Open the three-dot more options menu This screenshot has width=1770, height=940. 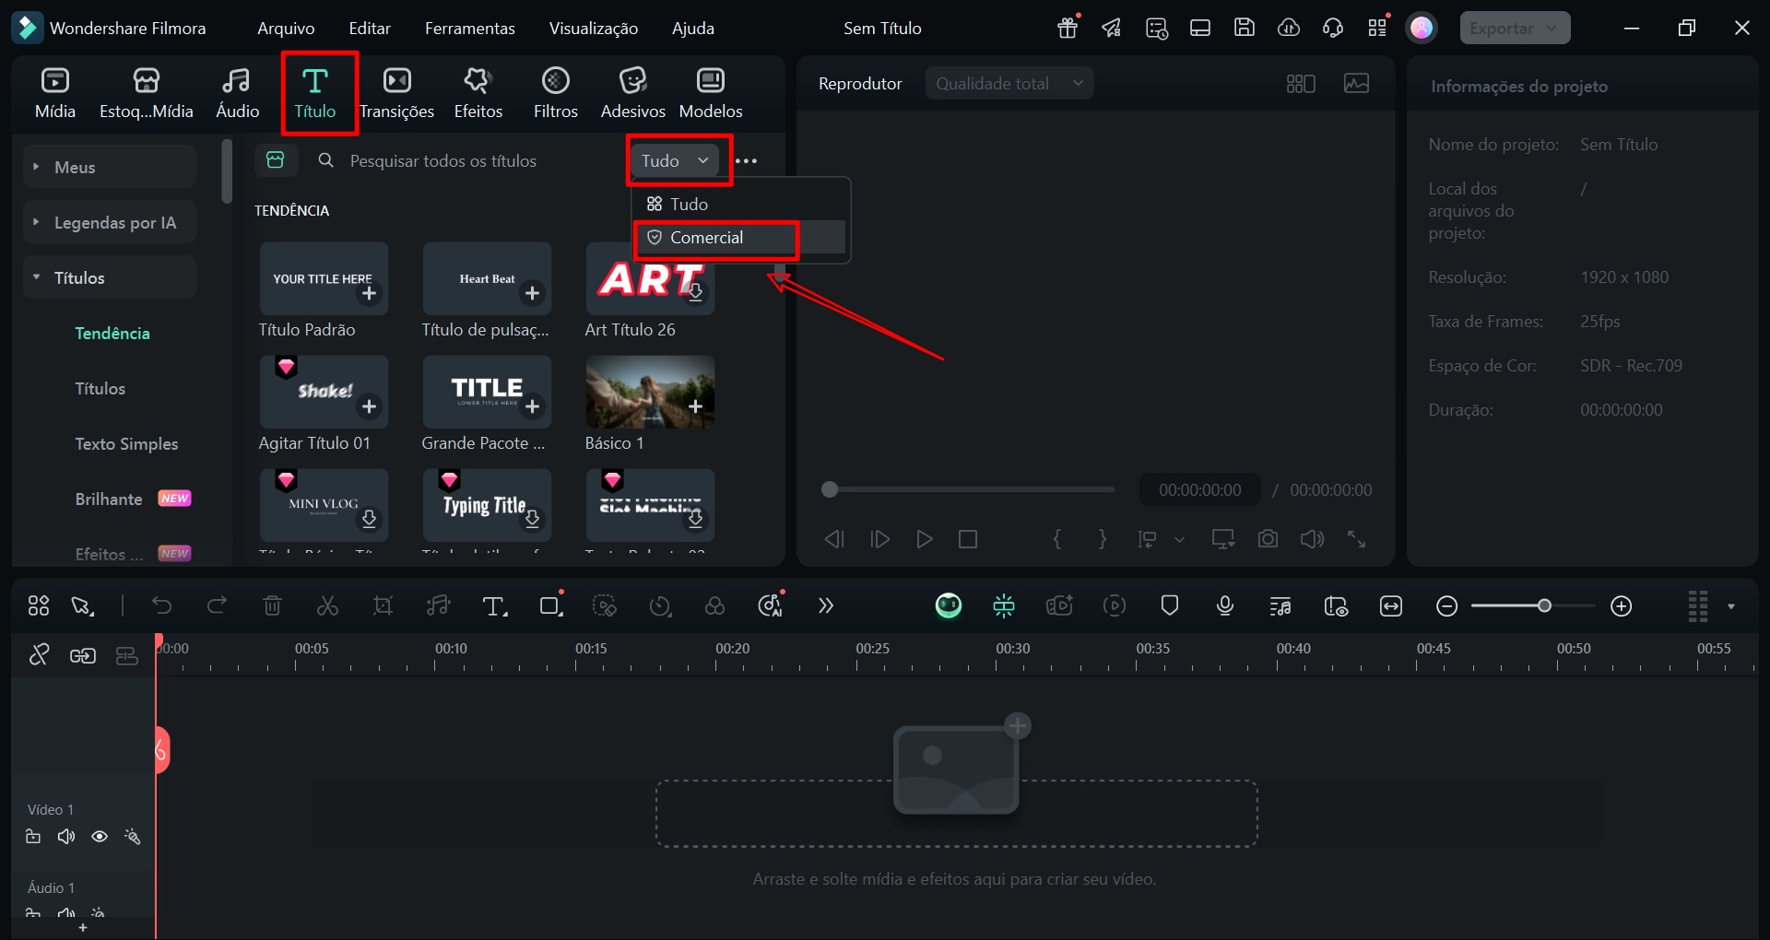(747, 161)
